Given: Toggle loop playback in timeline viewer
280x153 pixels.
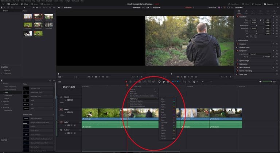Looking at the screenshot, I should (x=196, y=77).
